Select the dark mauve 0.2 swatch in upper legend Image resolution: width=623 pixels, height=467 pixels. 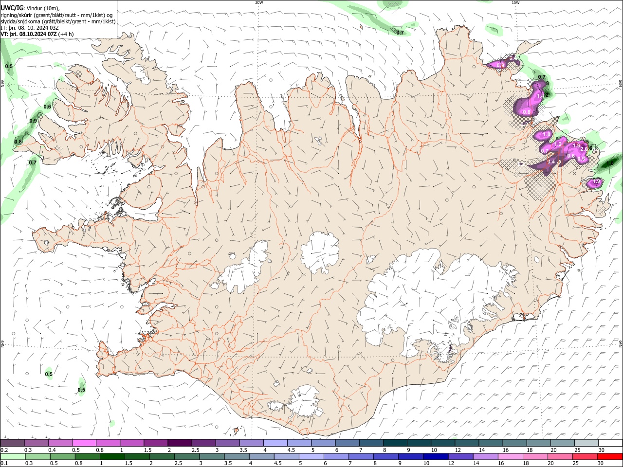pyautogui.click(x=12, y=443)
